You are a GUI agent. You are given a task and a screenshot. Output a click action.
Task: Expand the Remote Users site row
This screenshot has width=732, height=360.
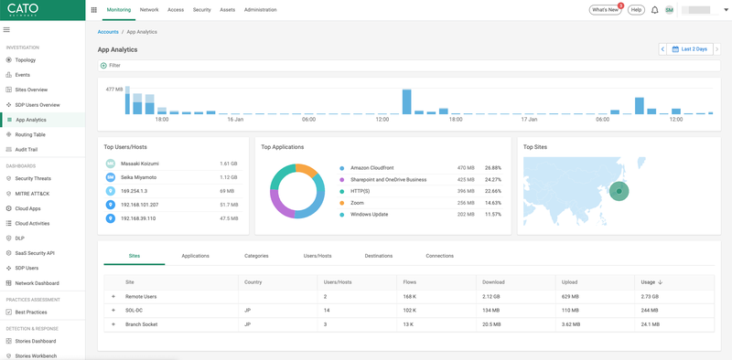tap(113, 297)
